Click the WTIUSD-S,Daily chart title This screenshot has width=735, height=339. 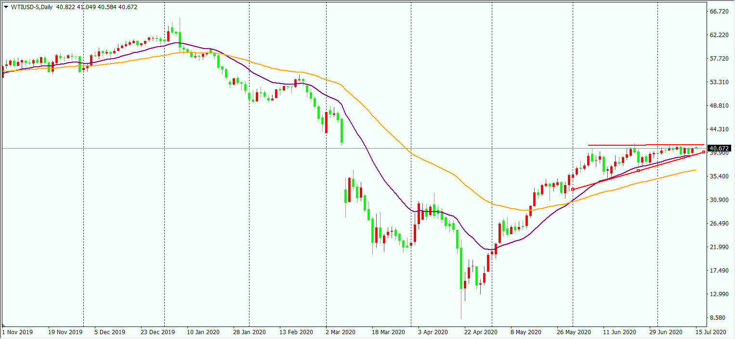pyautogui.click(x=32, y=7)
